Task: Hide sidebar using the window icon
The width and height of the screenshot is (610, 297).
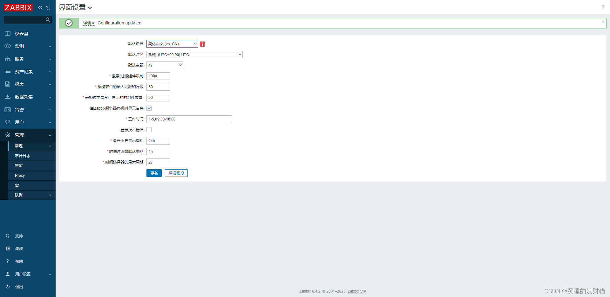Action: [48, 8]
